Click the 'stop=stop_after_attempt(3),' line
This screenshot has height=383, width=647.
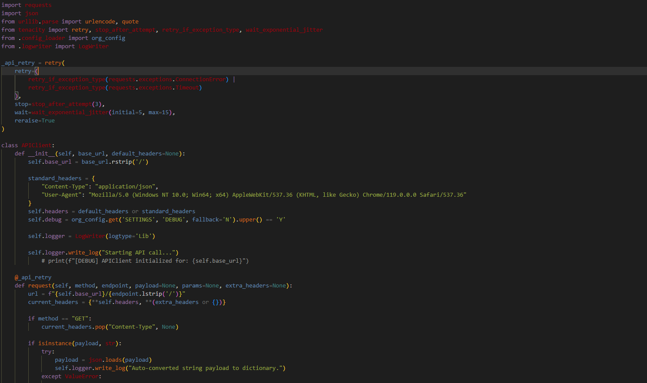coord(60,104)
